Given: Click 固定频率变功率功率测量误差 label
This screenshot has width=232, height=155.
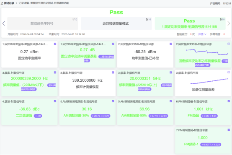Looking at the screenshot, I should (199, 61).
